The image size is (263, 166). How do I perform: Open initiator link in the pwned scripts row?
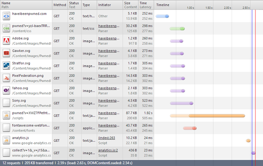[x=109, y=113]
